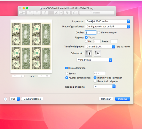The image size is (142, 129).
Task: Enable Blanco y negro checkbox
Action: click(99, 33)
